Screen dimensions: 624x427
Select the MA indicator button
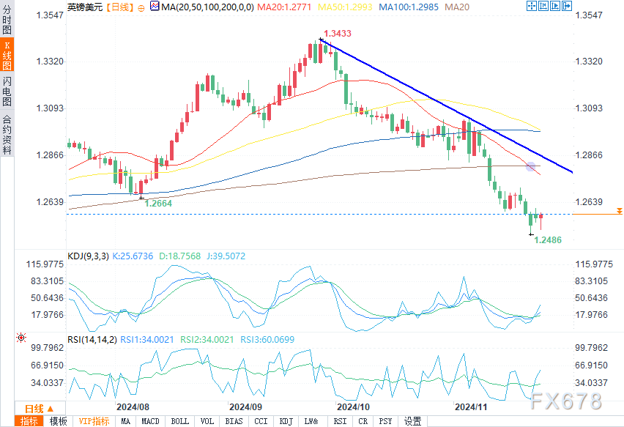click(126, 421)
